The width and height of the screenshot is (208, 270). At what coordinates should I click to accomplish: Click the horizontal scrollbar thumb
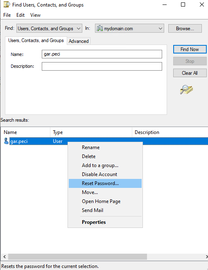pyautogui.click(x=77, y=257)
